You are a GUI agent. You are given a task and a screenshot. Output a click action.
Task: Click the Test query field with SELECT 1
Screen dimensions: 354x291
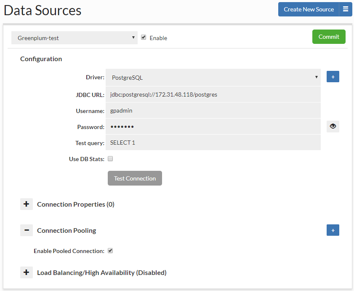213,143
